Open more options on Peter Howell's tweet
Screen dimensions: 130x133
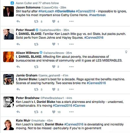click(x=71, y=44)
